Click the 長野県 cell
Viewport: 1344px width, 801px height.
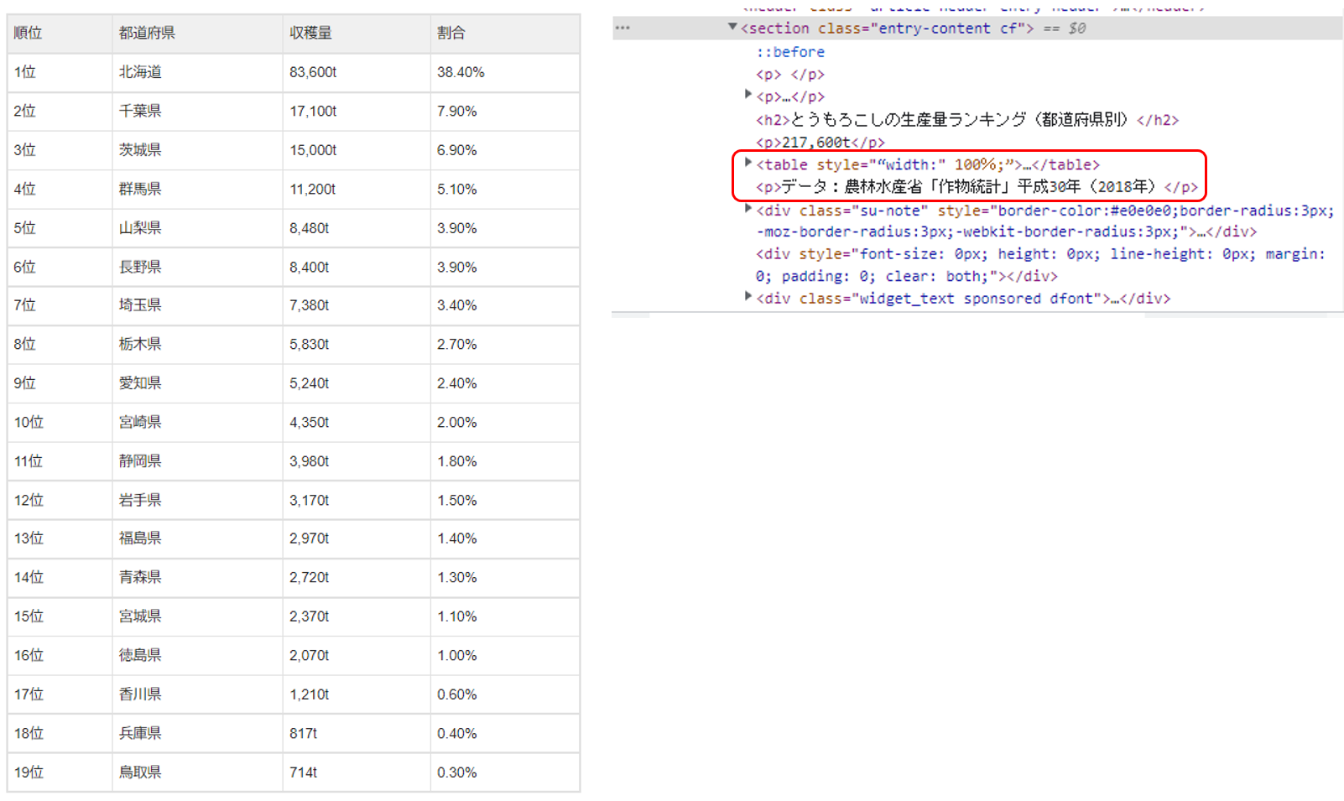(197, 268)
